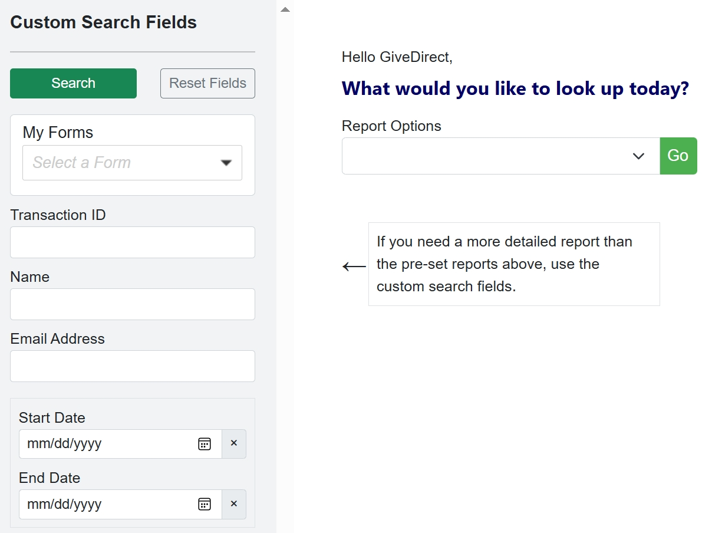Click the sidebar scroll-up arrow

[285, 9]
